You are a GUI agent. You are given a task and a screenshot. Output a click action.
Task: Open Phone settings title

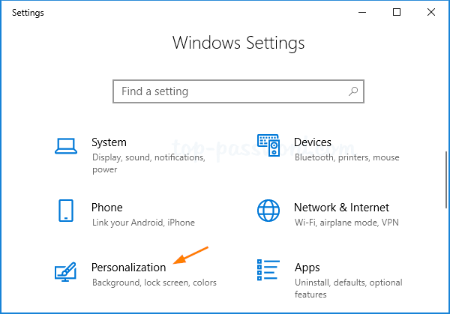pyautogui.click(x=107, y=208)
